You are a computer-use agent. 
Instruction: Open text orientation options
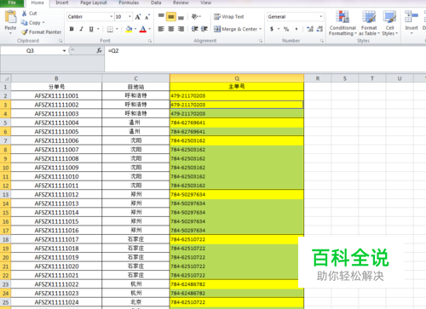(x=196, y=16)
